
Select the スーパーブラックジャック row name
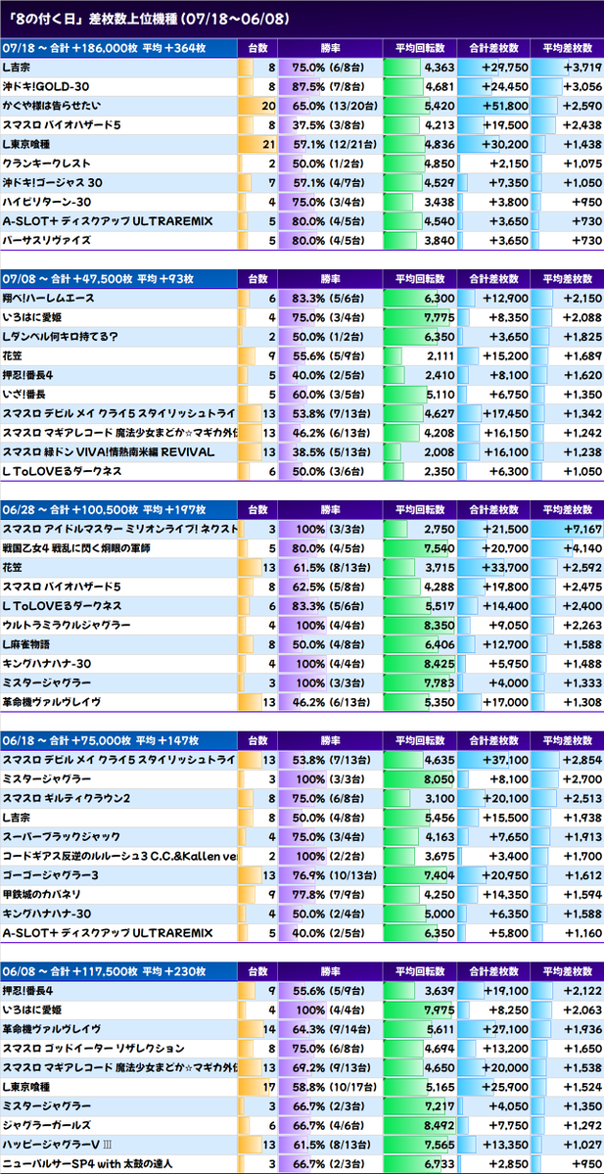(62, 836)
